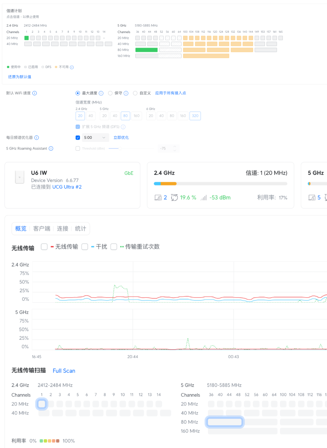
Task: Click the 还原为默认值 link
Action: 20,77
